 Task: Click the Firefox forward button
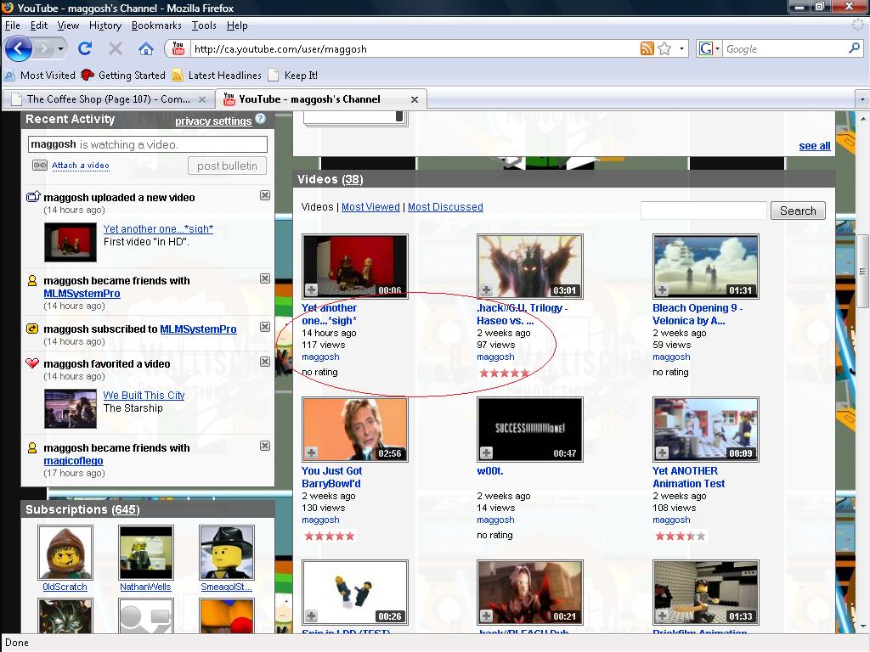click(x=42, y=48)
